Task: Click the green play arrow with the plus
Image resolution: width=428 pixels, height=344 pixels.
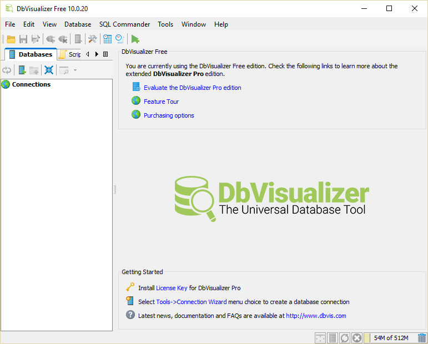Action: tap(135, 39)
